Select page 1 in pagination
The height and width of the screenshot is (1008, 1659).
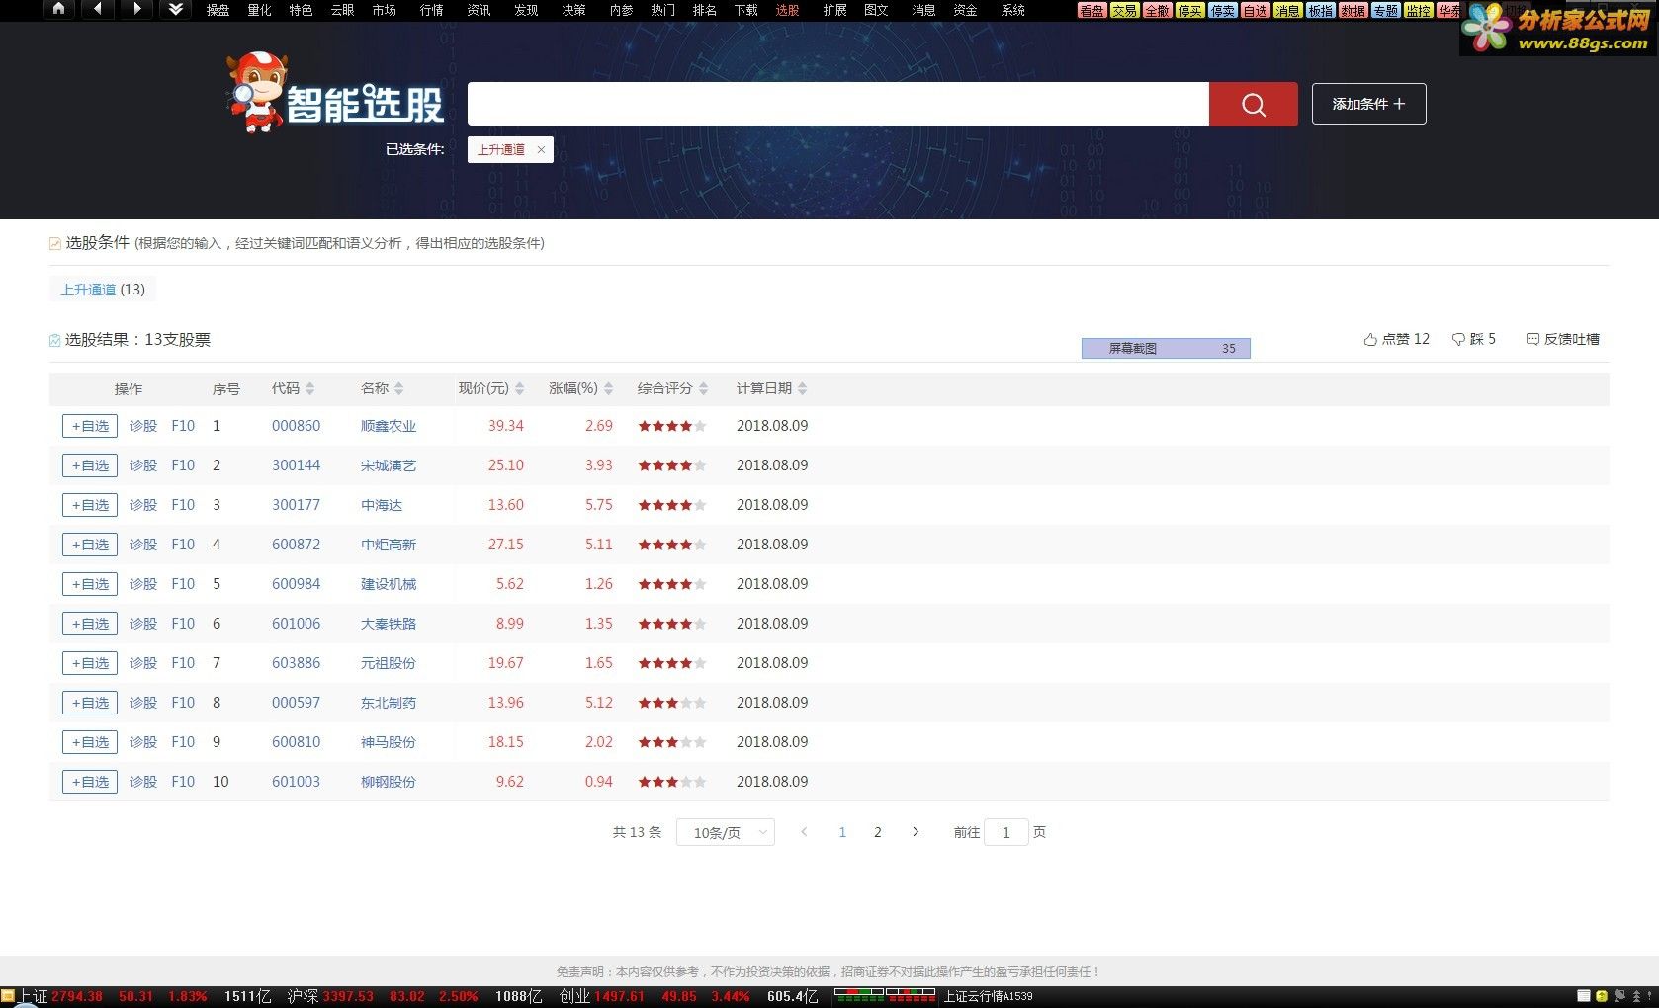(x=842, y=832)
